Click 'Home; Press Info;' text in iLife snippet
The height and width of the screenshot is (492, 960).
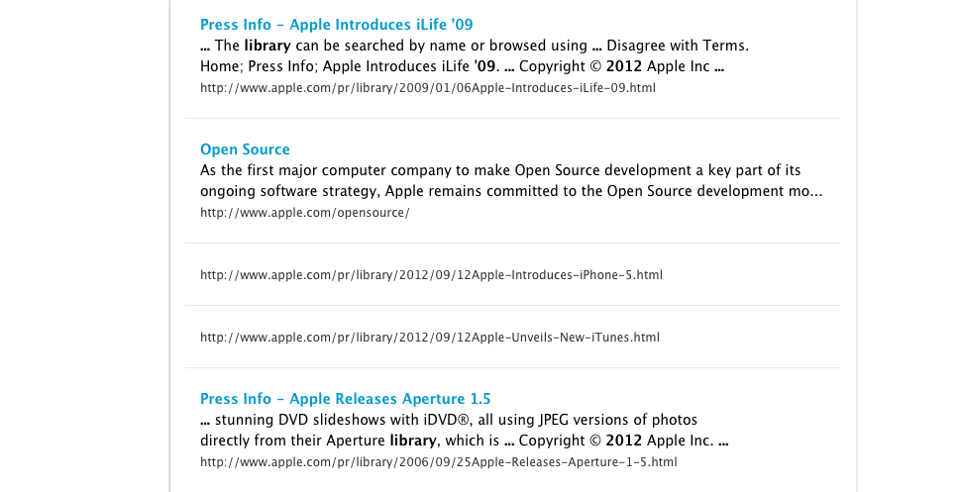click(x=259, y=66)
